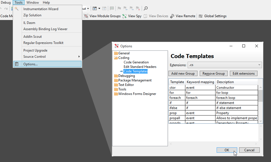Click the templates list scrollbar thumb
This screenshot has width=271, height=162.
(x=261, y=96)
